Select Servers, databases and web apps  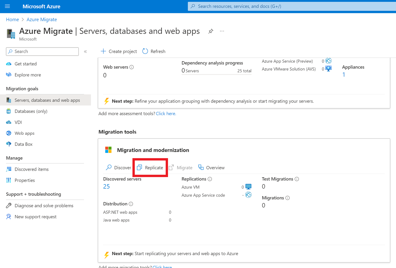[45, 100]
